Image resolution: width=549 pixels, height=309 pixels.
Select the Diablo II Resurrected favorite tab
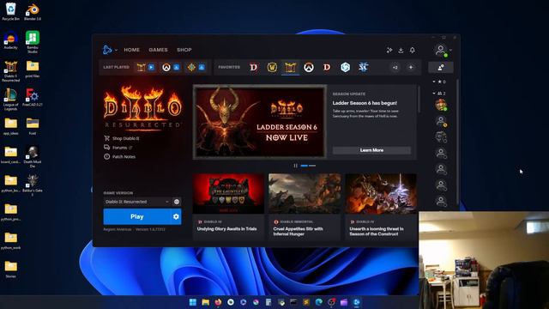point(290,67)
